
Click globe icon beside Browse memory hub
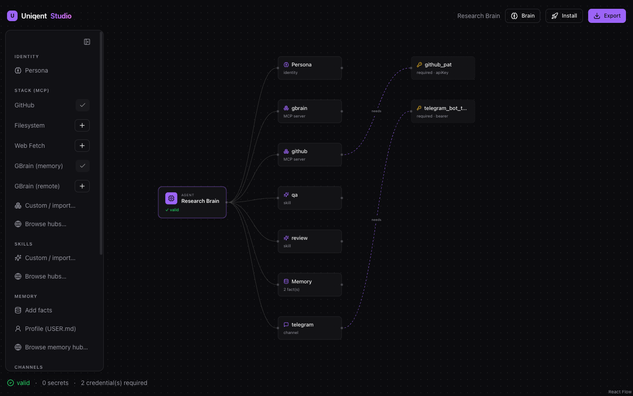tap(18, 347)
